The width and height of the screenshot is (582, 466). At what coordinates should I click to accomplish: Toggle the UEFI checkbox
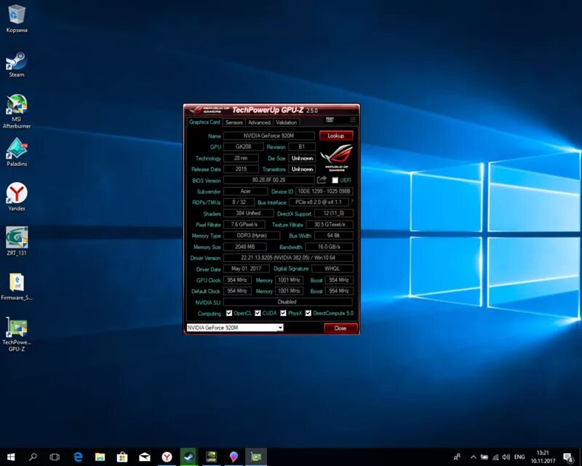pos(335,181)
